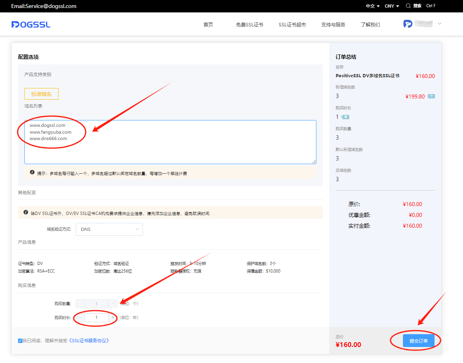The image size is (463, 363).
Task: Open 了解我们 menu item
Action: click(370, 24)
